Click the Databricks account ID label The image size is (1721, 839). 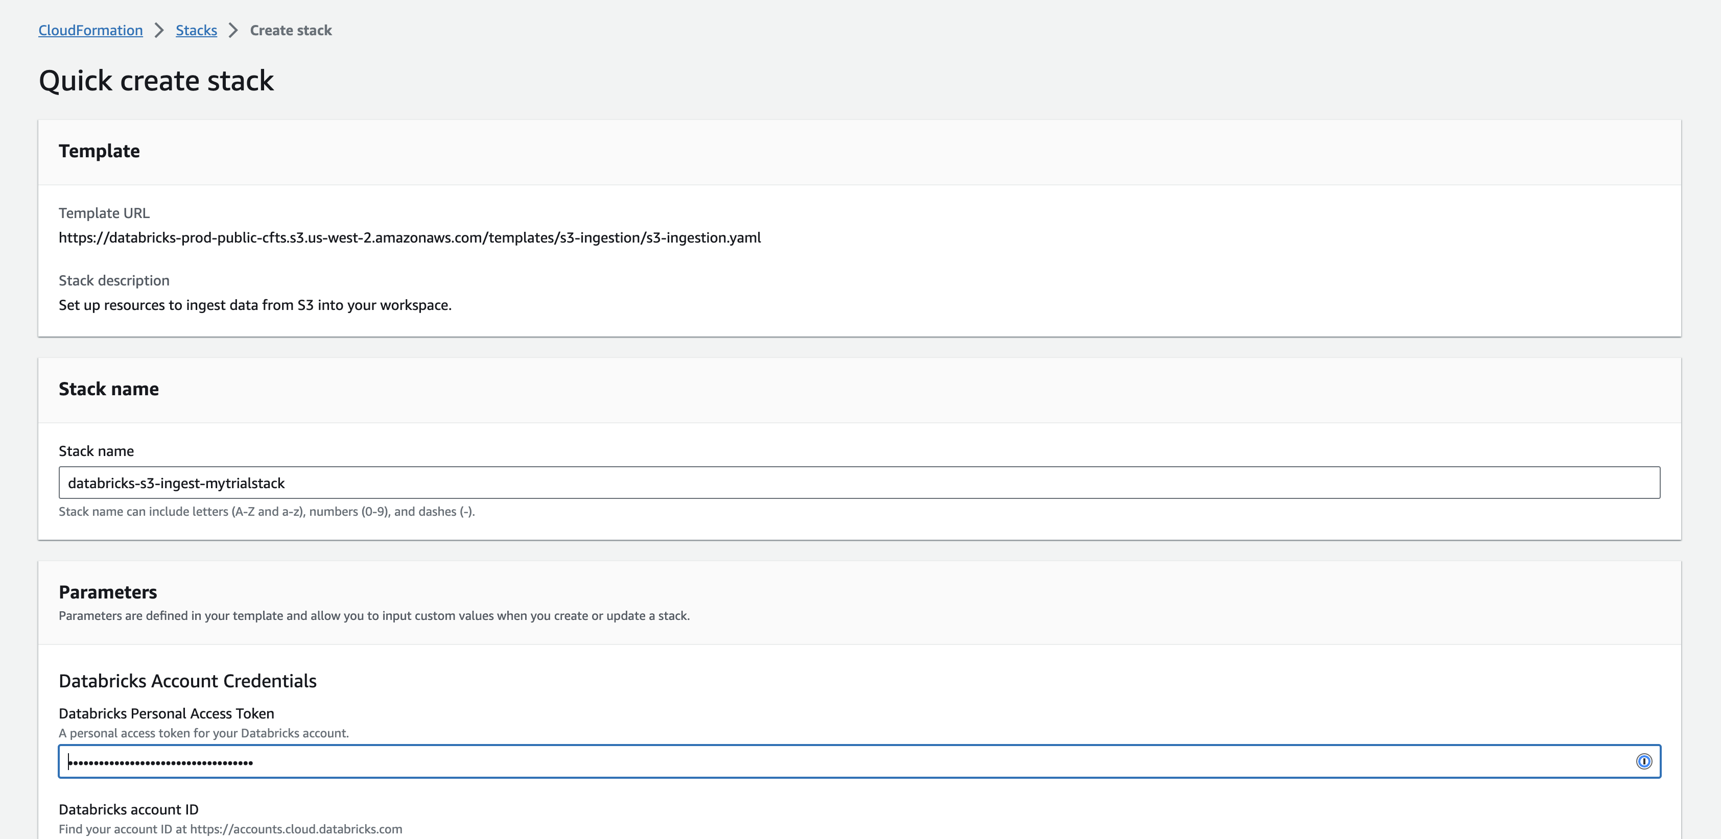(x=128, y=809)
